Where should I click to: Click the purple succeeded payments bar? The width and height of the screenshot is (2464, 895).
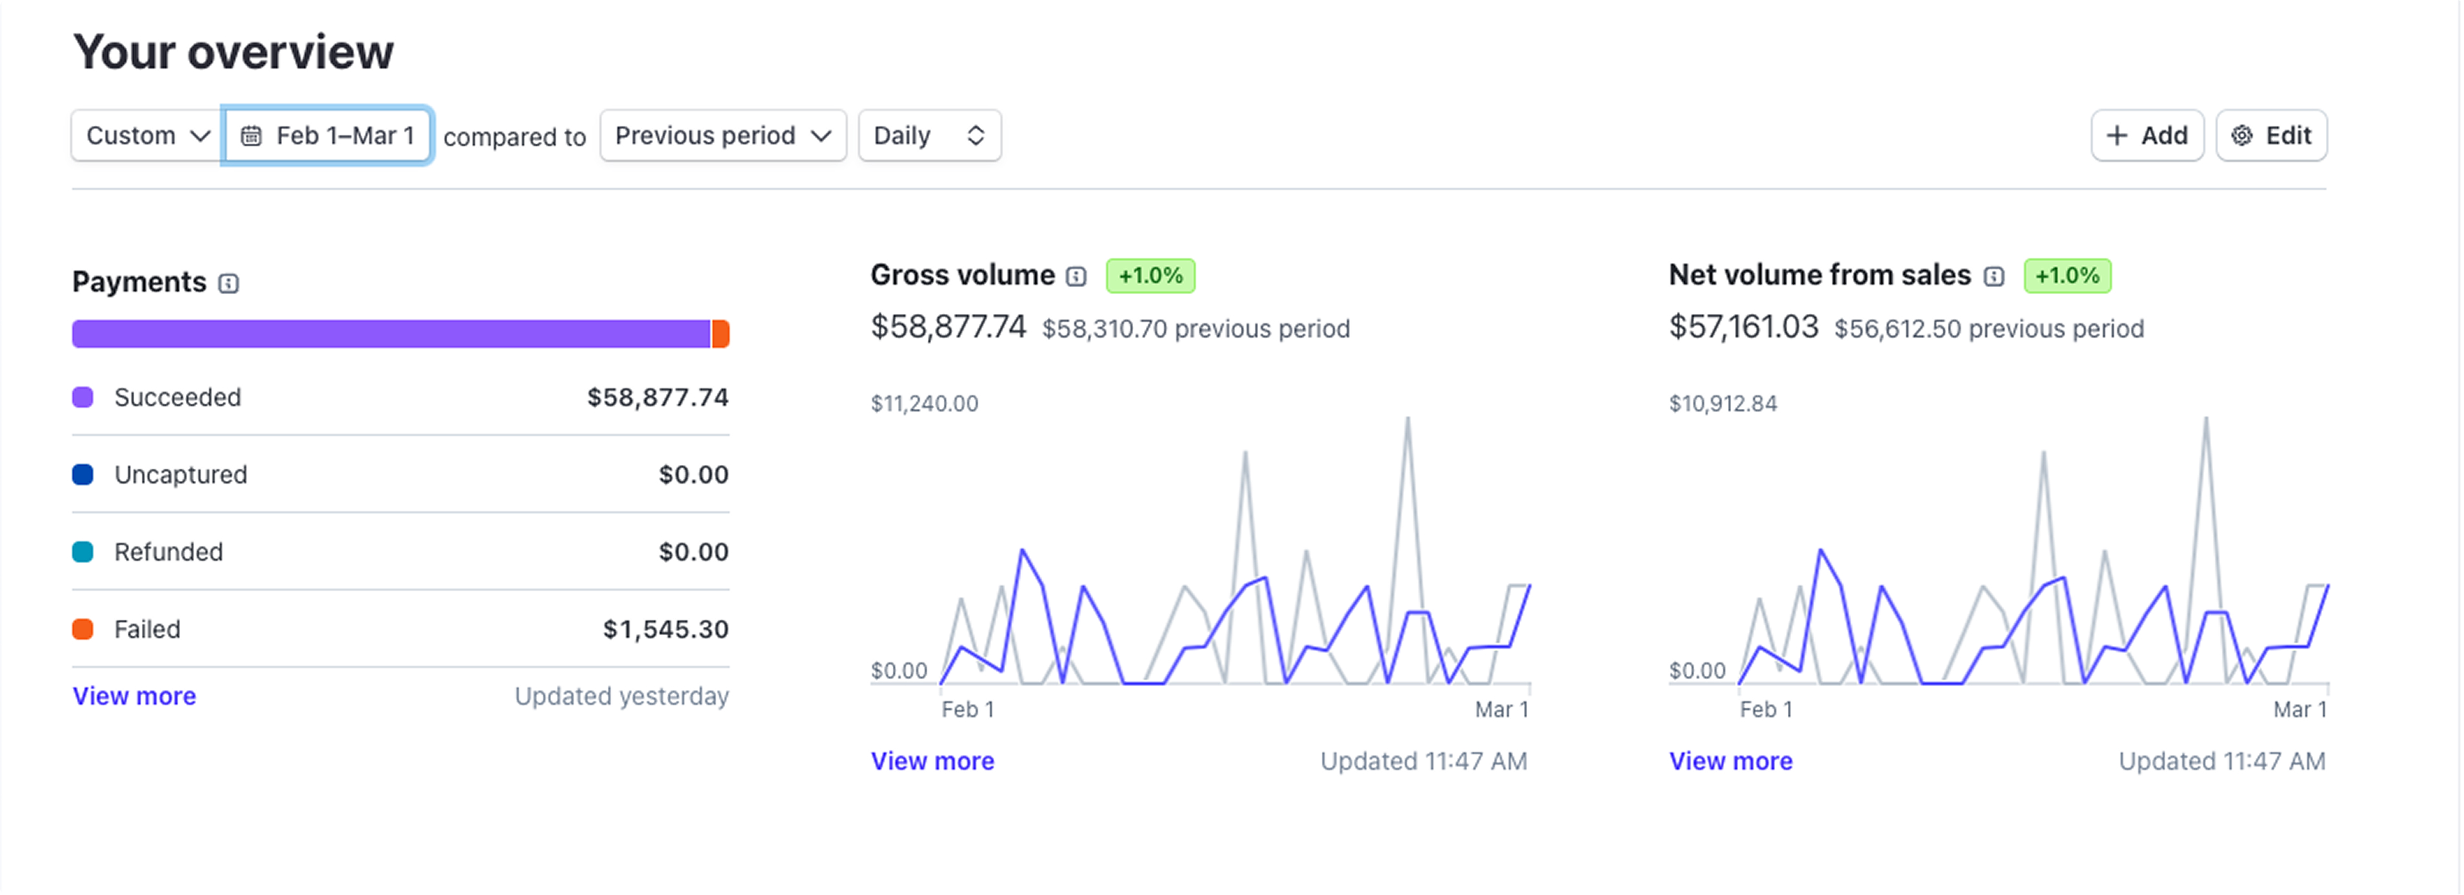[x=390, y=334]
